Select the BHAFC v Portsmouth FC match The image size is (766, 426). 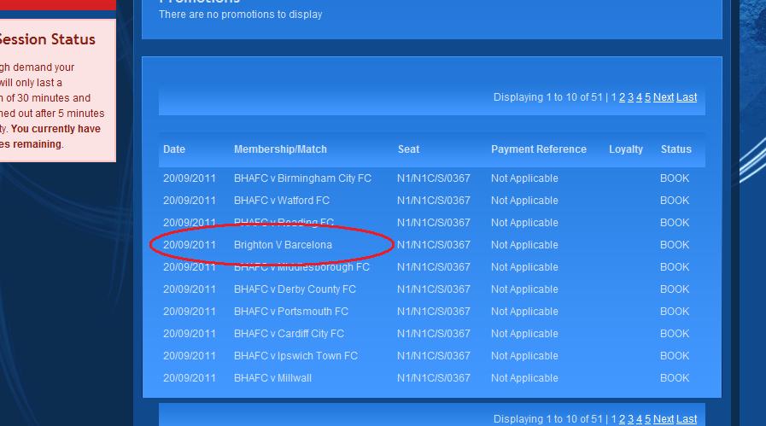(290, 312)
